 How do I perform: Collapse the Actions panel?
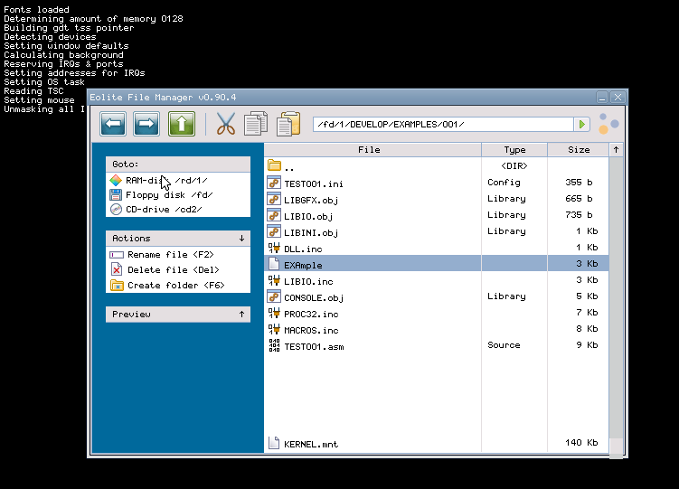[241, 239]
